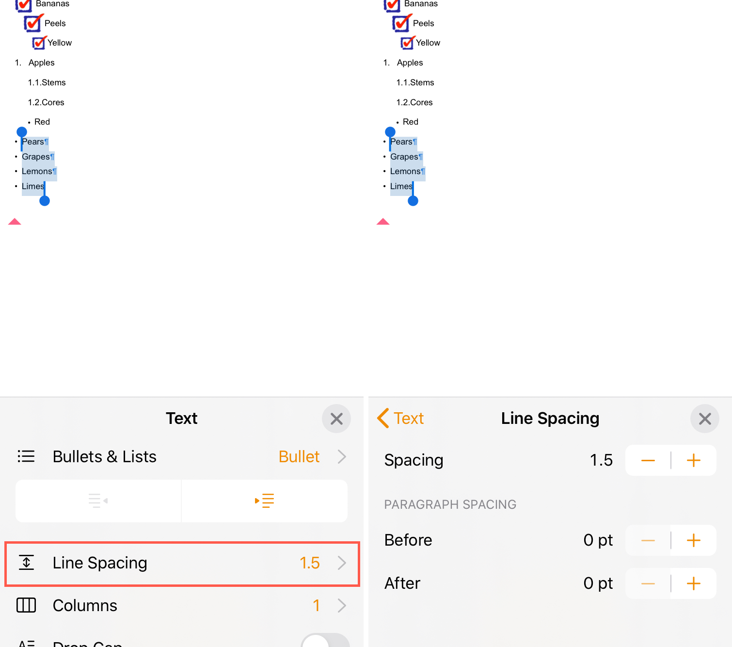Toggle Peels checkbox in right document
This screenshot has height=647, width=732.
[x=402, y=23]
